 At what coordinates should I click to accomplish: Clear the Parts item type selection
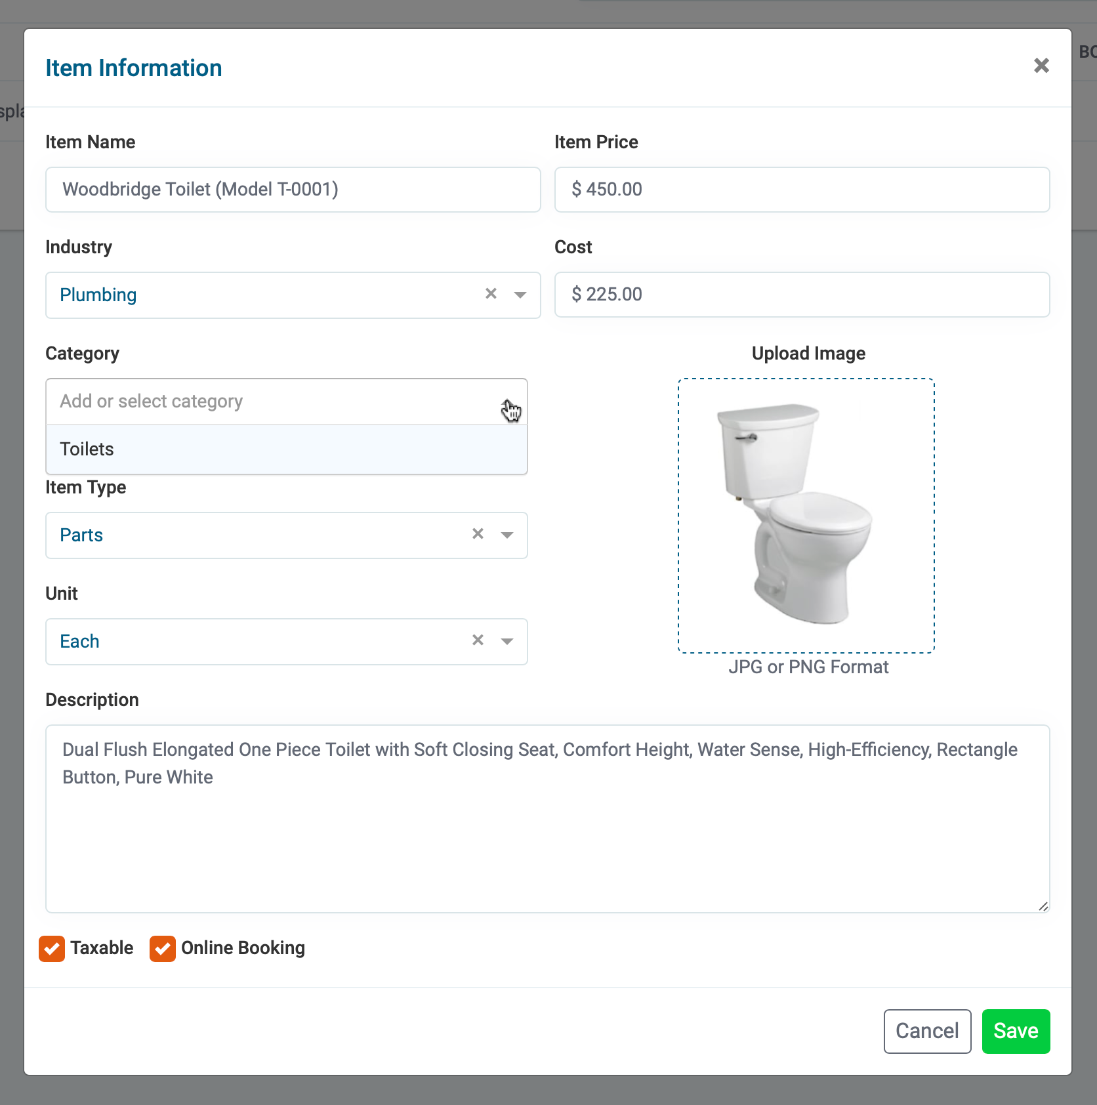click(x=478, y=533)
